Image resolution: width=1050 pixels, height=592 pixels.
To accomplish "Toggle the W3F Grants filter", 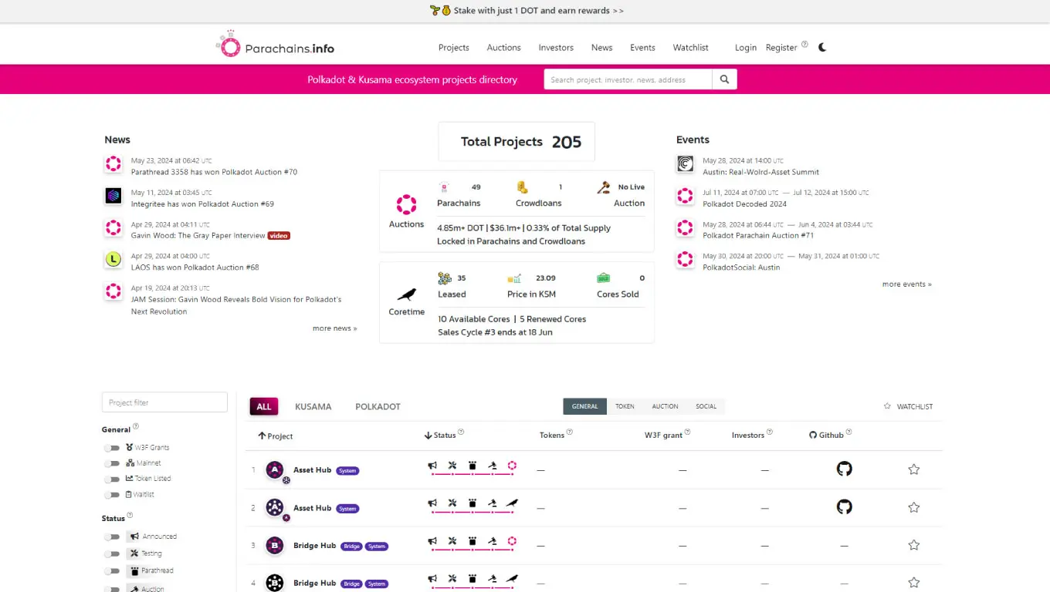I will [113, 448].
